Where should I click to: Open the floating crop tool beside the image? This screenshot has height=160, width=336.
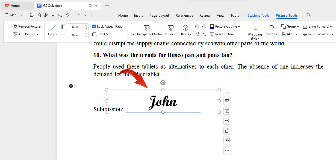227,111
